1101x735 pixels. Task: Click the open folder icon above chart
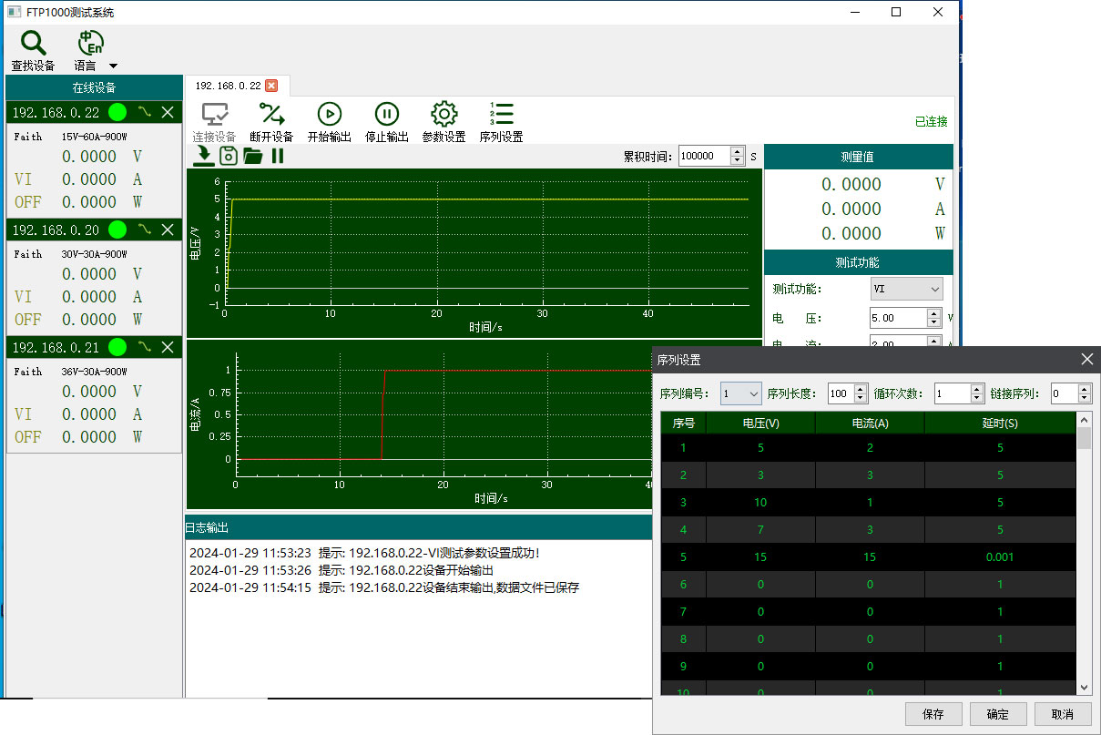coord(253,156)
